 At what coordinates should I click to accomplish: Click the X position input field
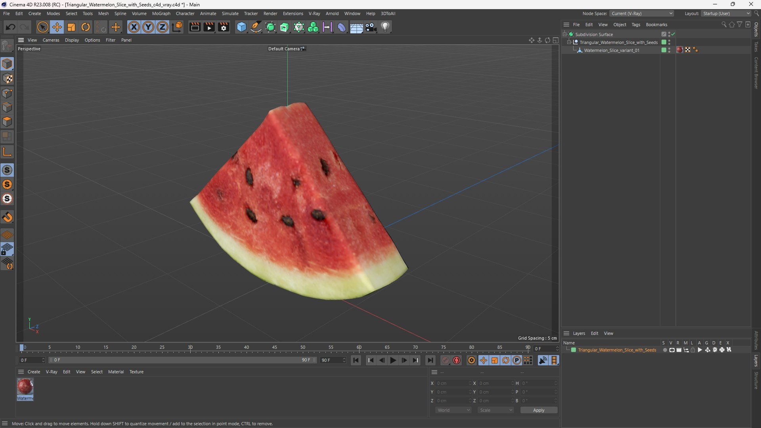pos(453,383)
